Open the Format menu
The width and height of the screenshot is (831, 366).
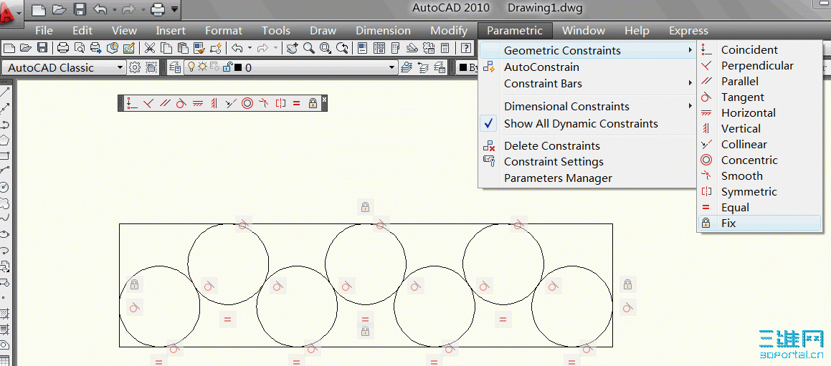pyautogui.click(x=224, y=31)
